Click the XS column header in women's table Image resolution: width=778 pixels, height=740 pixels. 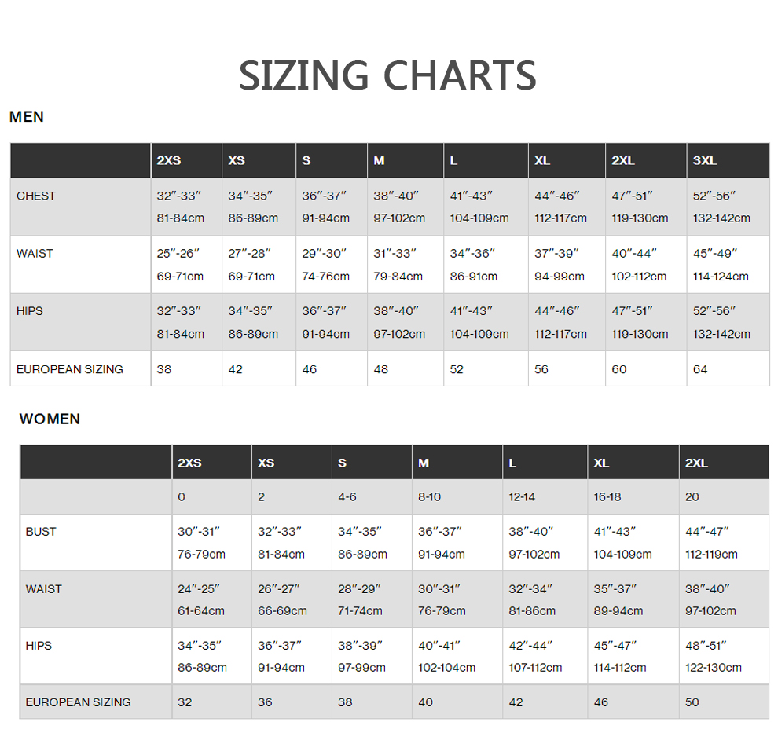pyautogui.click(x=266, y=463)
